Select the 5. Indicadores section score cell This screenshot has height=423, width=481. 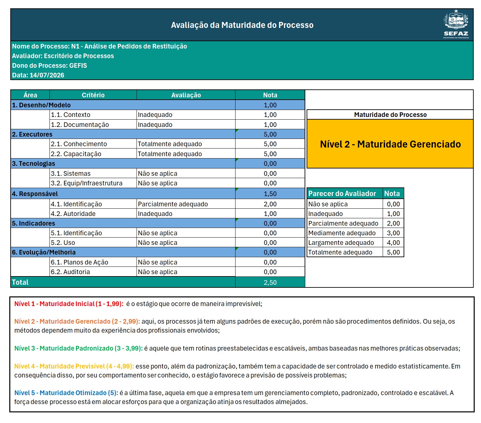(x=270, y=223)
